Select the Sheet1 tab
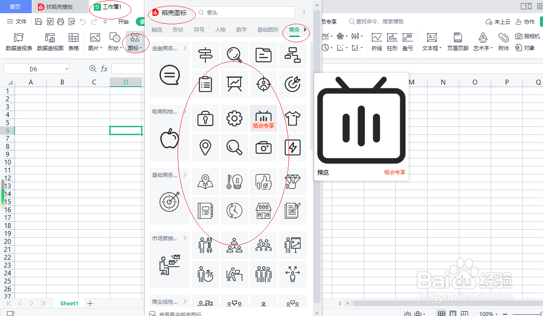Viewport: 543px width, 316px height. [69, 303]
